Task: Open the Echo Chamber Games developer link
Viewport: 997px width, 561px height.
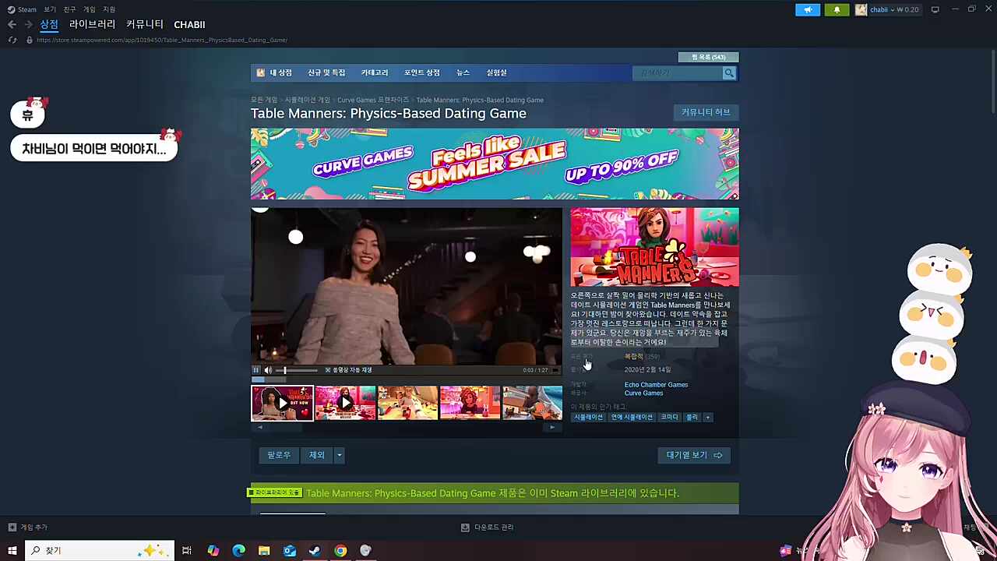Action: point(656,385)
